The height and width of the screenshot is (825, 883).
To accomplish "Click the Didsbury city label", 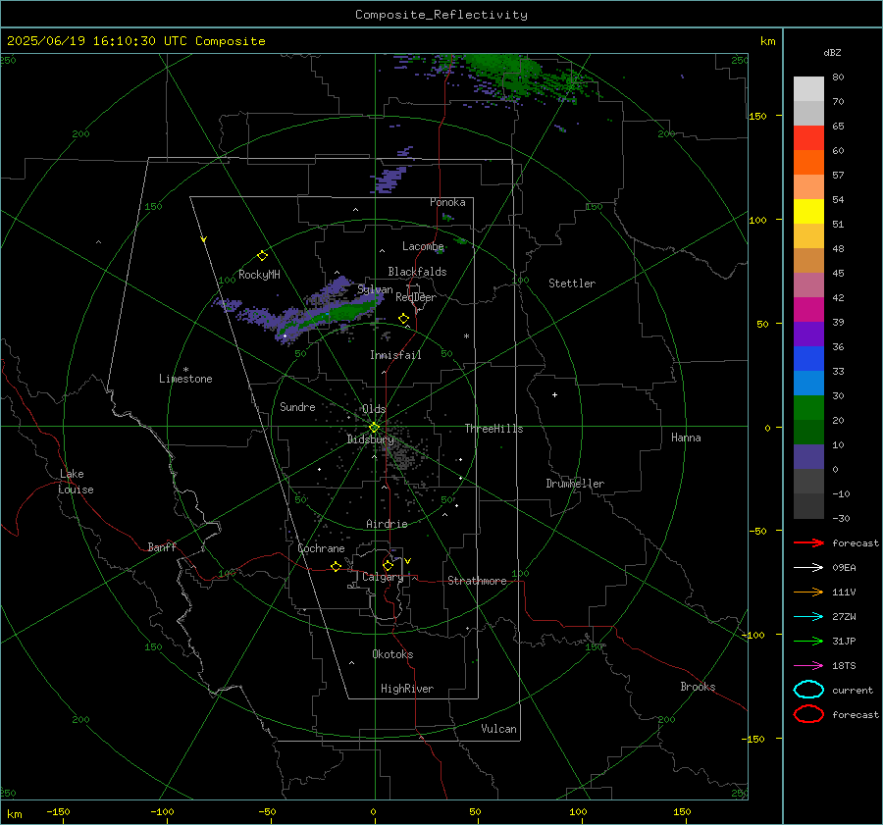I will 370,439.
